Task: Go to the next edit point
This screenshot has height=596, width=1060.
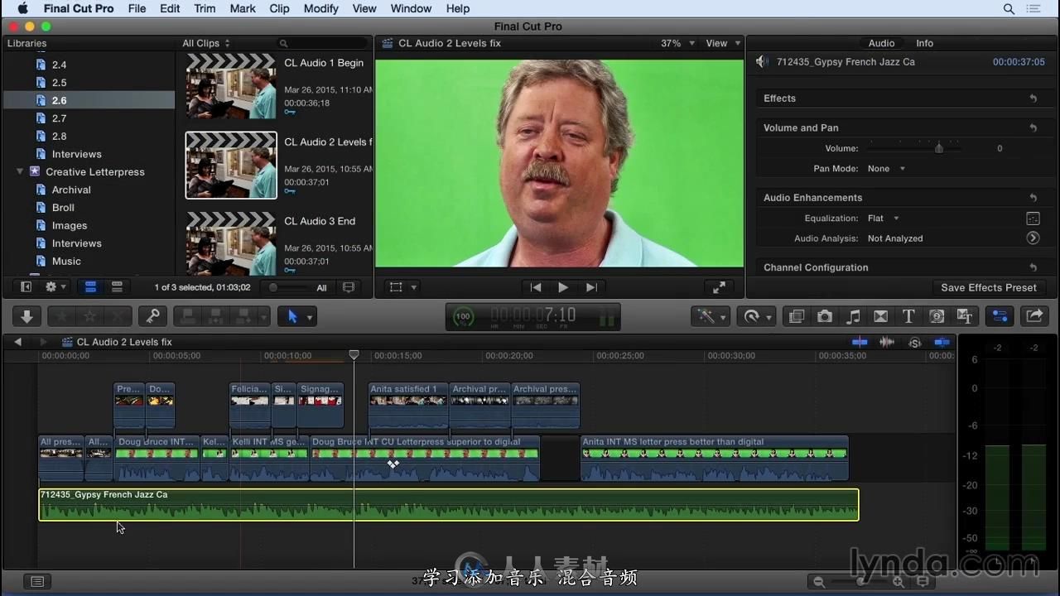Action: (x=590, y=287)
